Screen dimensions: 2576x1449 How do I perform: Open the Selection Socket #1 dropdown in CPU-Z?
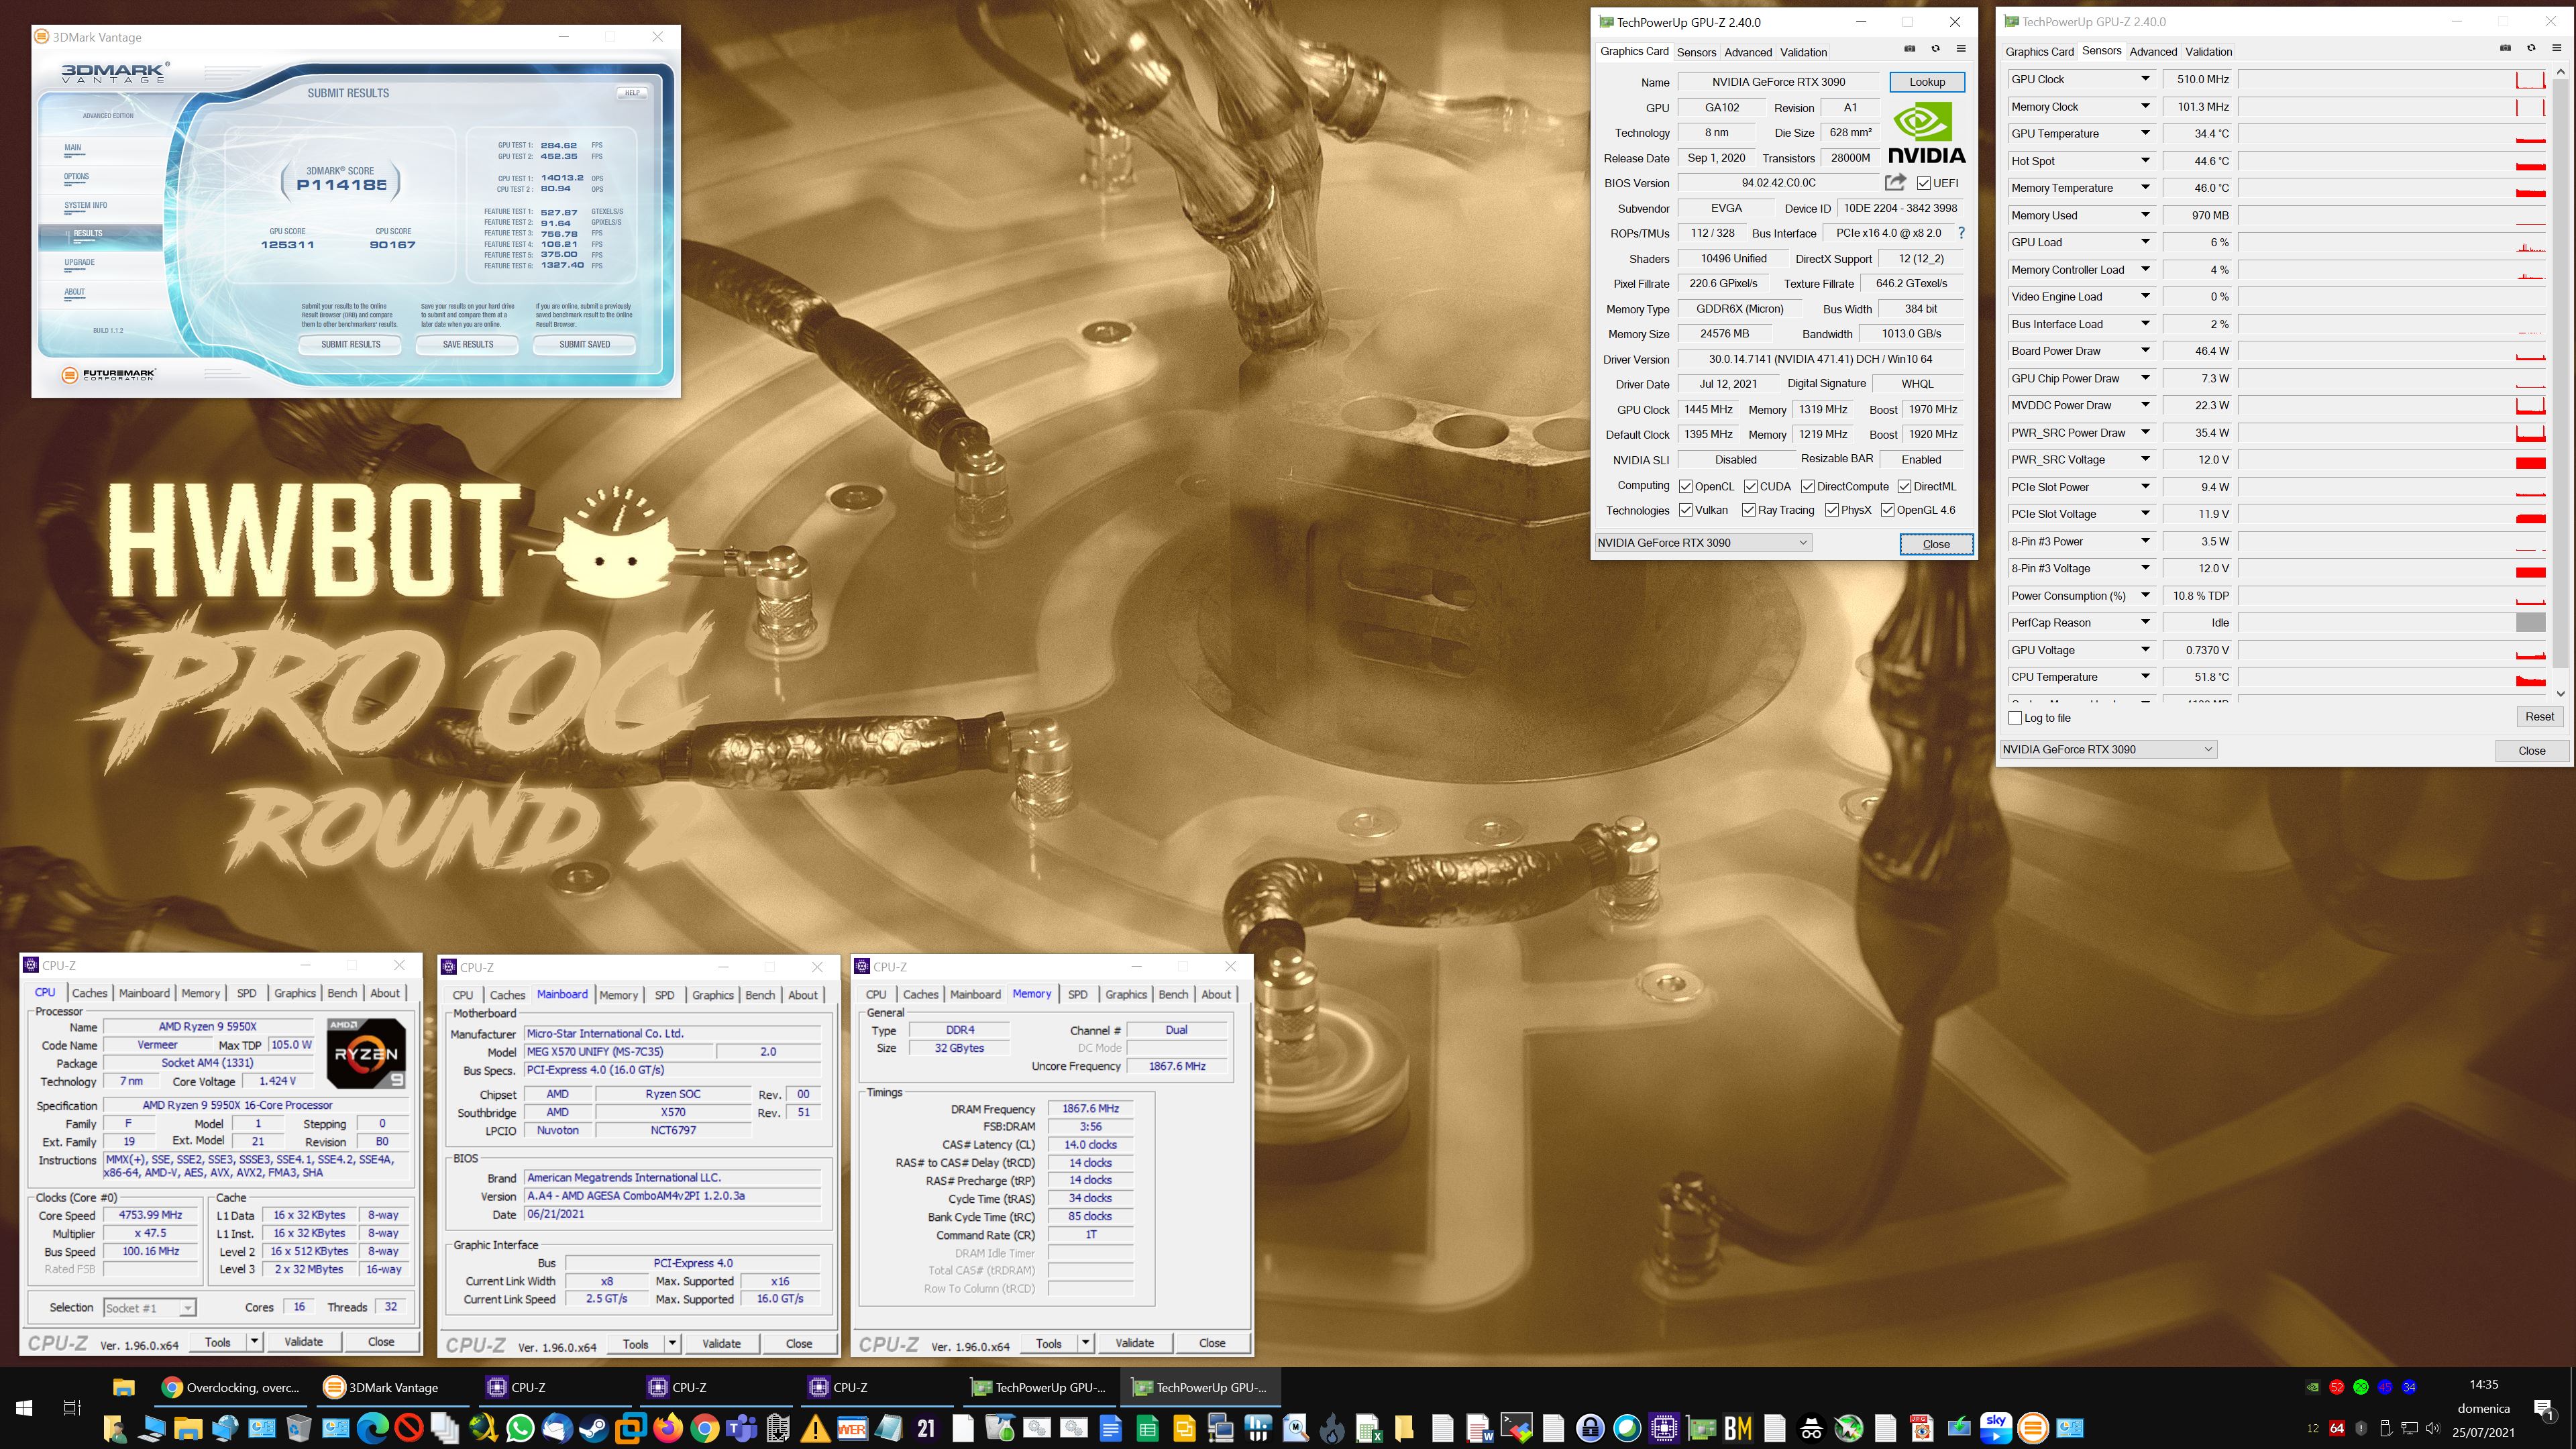coord(150,1308)
